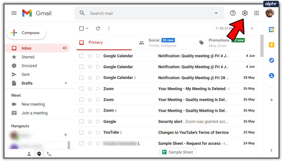Click the Search mail field
Viewport: 283px width, 162px height.
click(149, 13)
